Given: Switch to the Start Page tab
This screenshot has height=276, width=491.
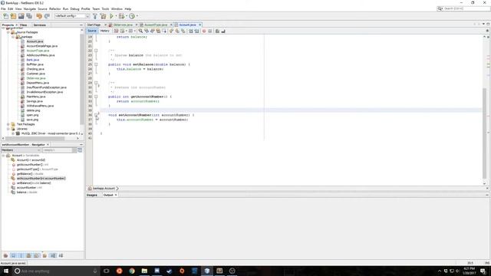Looking at the screenshot, I should [x=94, y=25].
